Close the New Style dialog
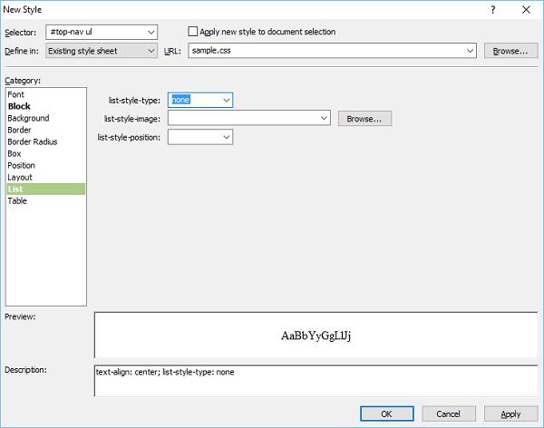Viewport: 544px width, 428px height. [x=526, y=10]
